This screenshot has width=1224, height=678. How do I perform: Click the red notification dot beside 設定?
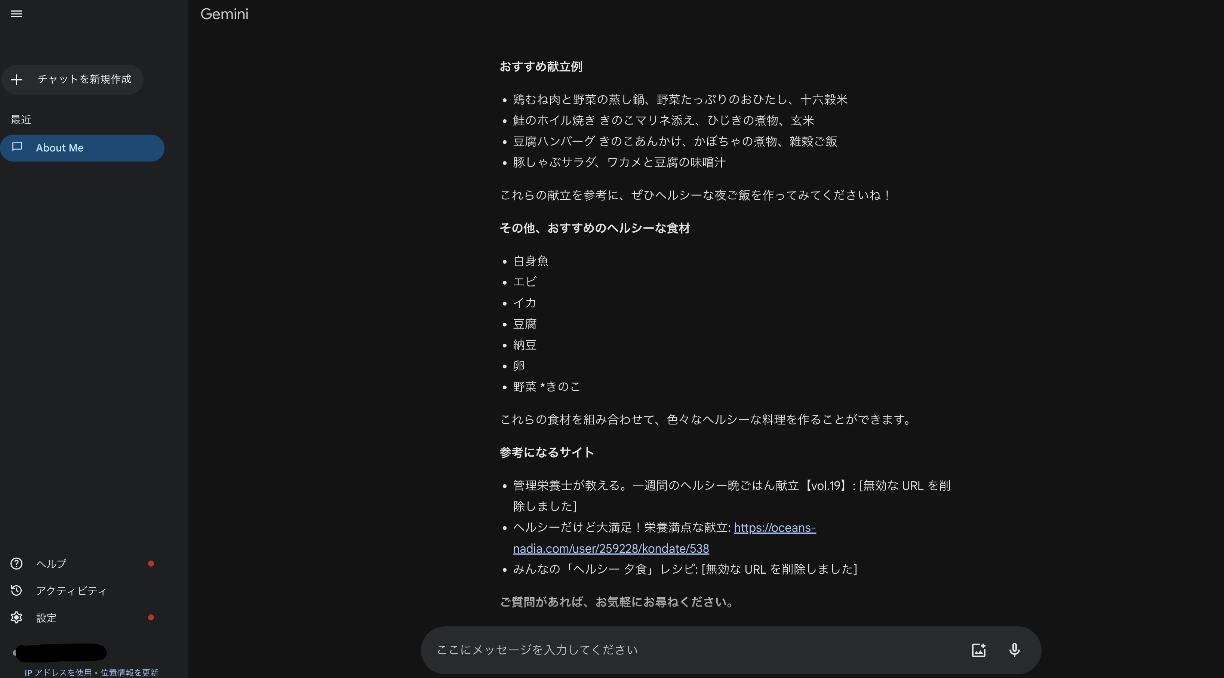tap(151, 617)
